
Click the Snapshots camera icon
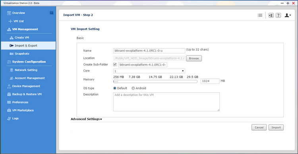click(x=12, y=54)
